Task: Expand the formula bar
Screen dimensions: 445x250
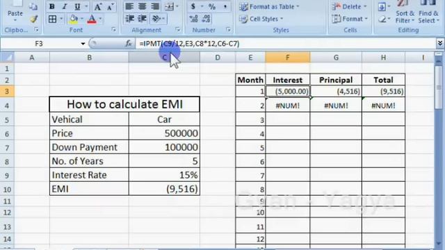Action: (x=439, y=43)
